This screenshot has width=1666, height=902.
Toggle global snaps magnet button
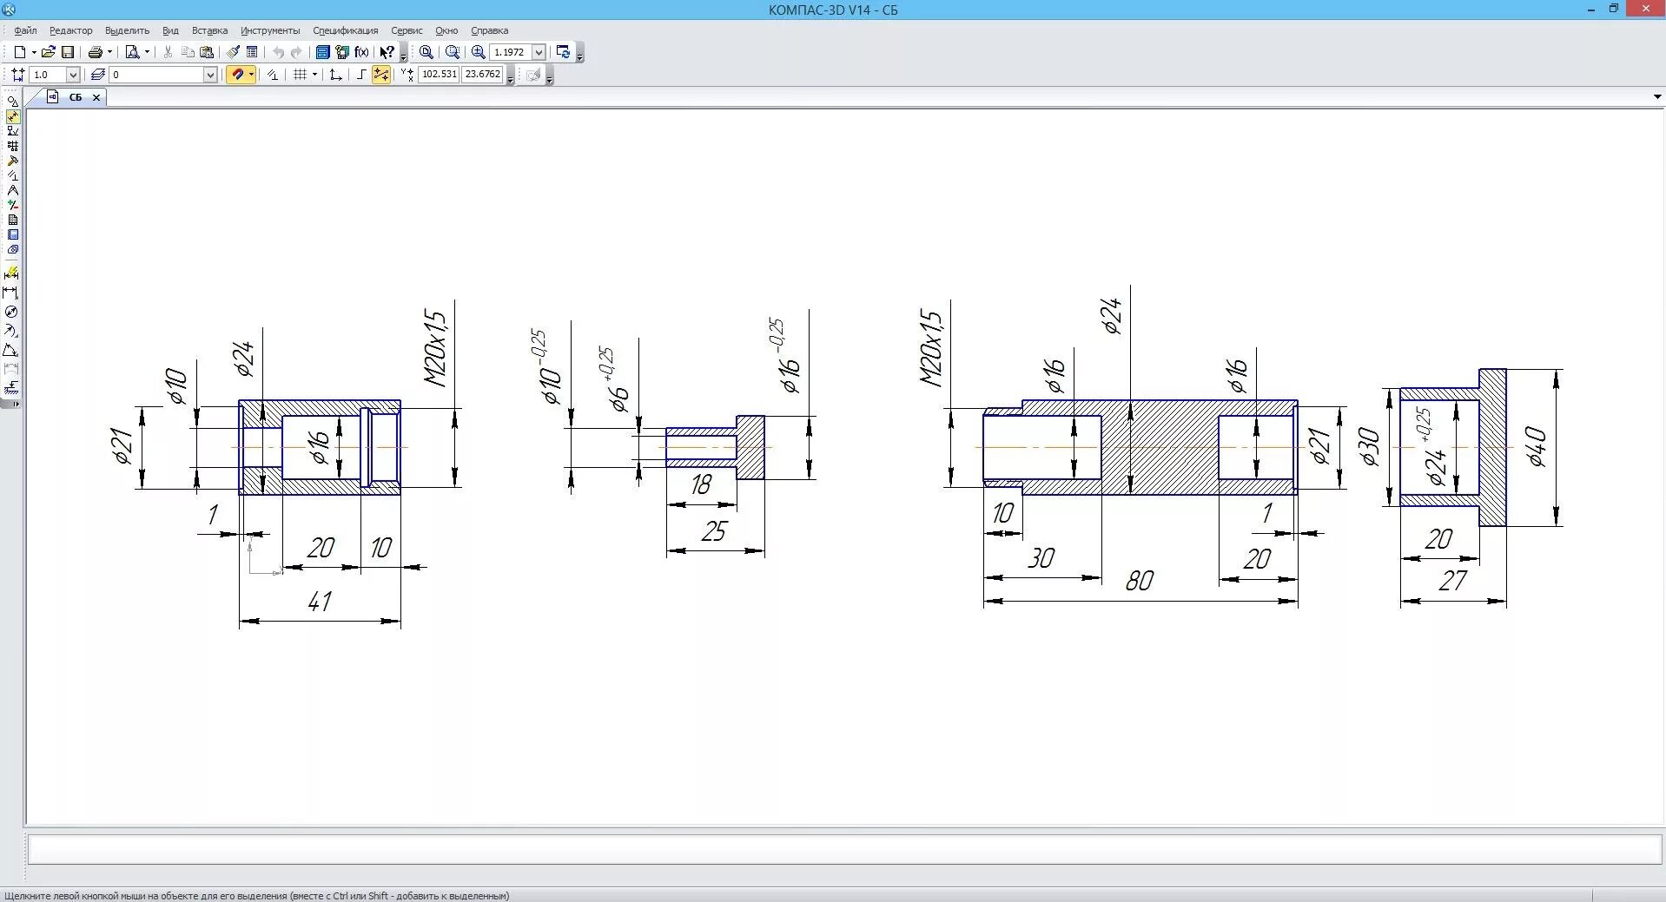point(237,75)
